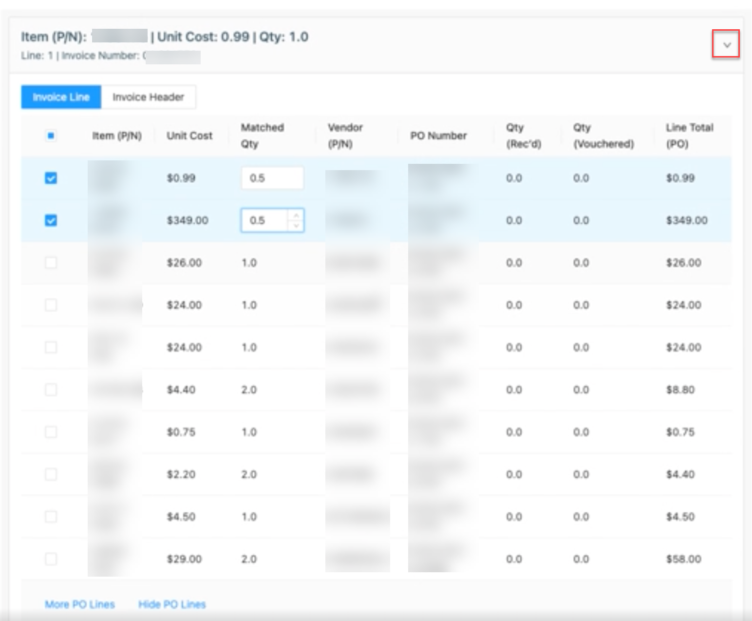
Task: Select the Item (P/N) column header
Action: click(117, 136)
